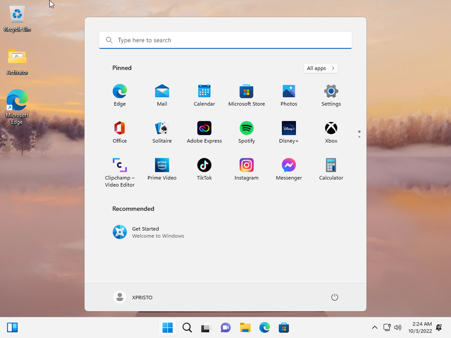
Task: Launch Edge from the taskbar
Action: pos(264,327)
